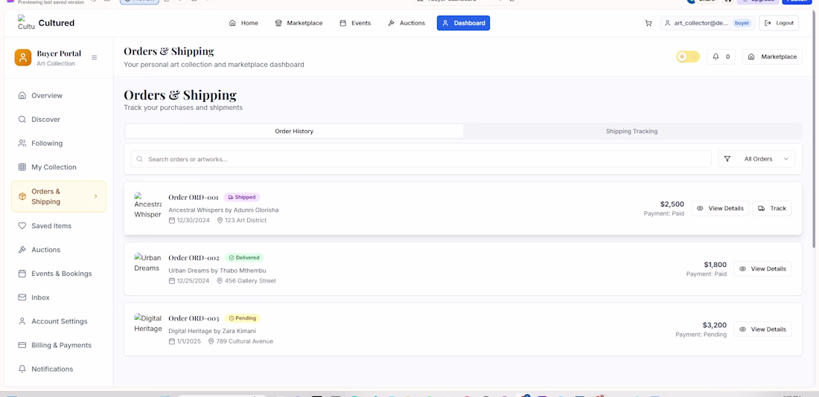Toggle the yellow theme switch
The width and height of the screenshot is (819, 397).
pos(688,57)
